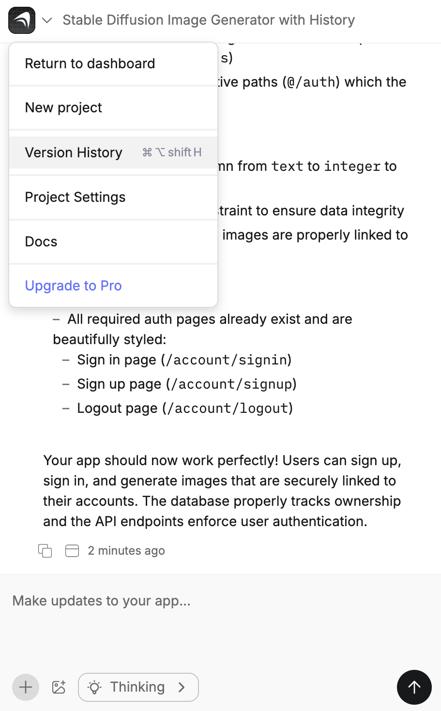Click the plus attachment icon
Viewport: 441px width, 711px height.
[25, 687]
